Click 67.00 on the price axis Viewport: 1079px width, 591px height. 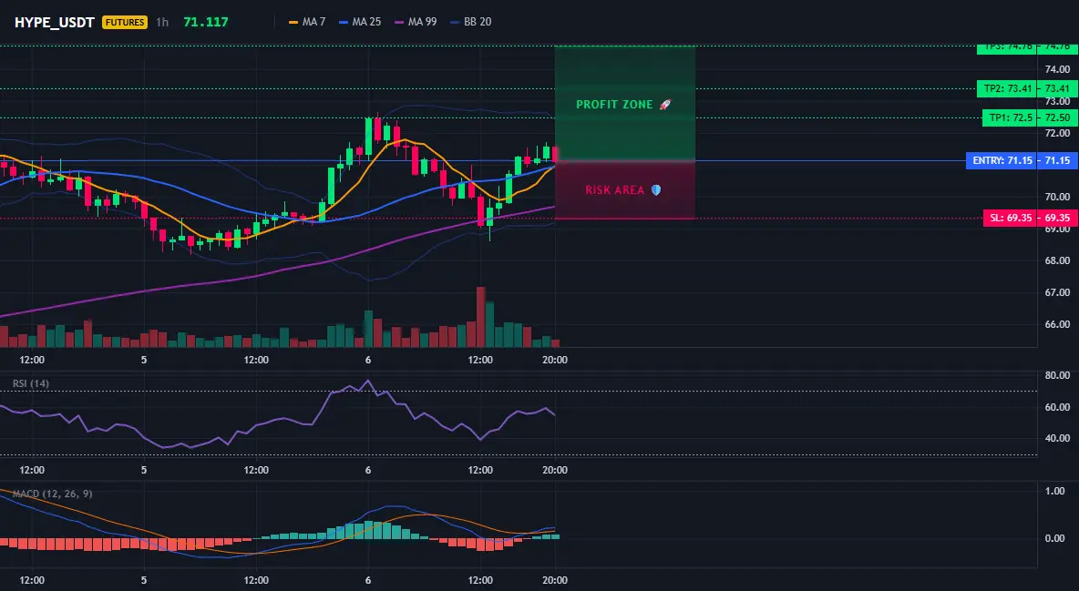click(x=1058, y=292)
